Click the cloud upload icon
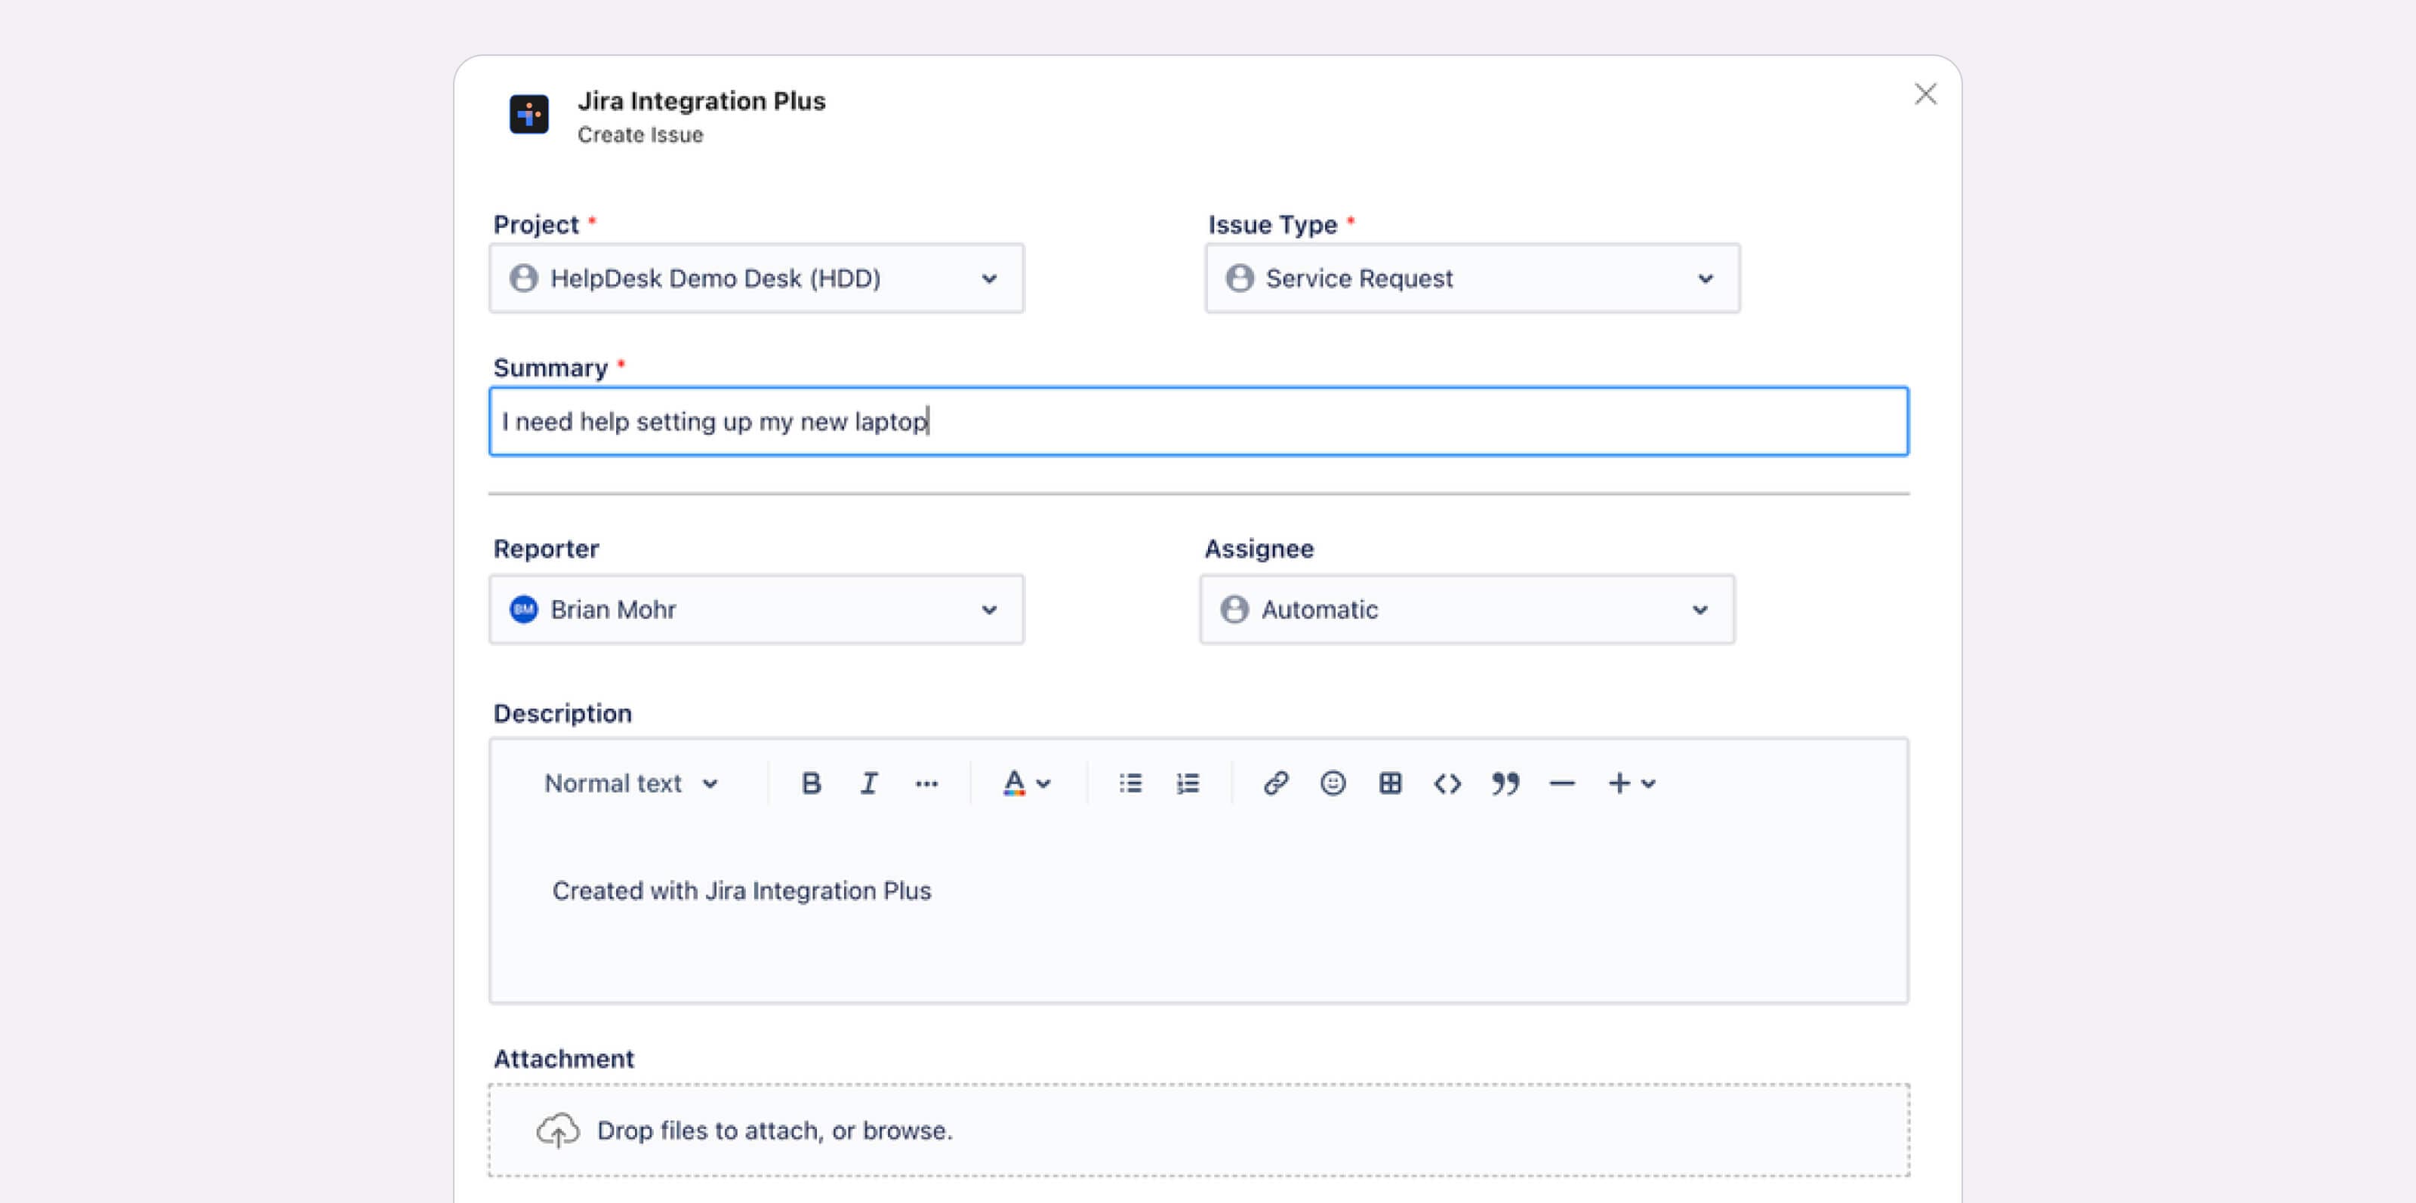Screen dimensions: 2416x1203 (x=558, y=1130)
